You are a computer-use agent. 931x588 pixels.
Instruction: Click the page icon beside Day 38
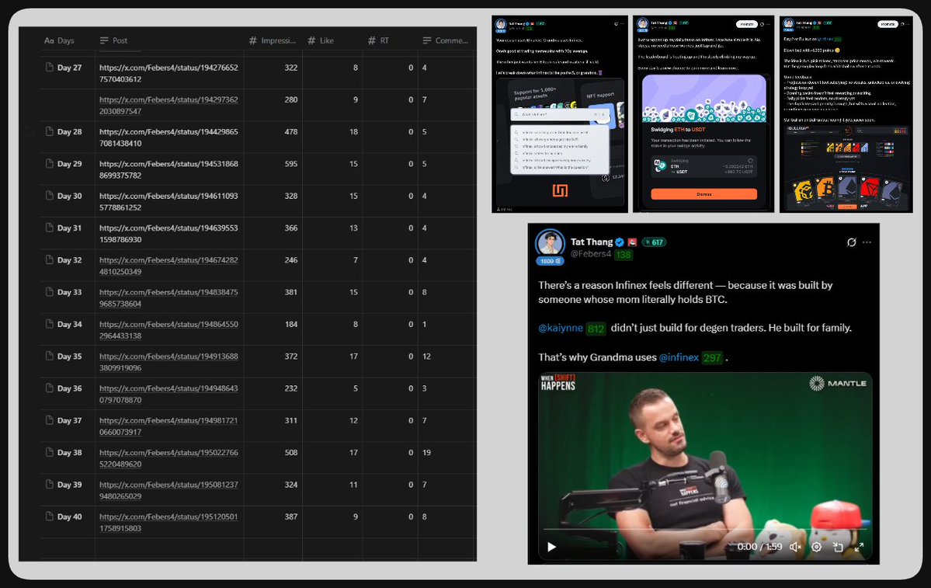(49, 452)
